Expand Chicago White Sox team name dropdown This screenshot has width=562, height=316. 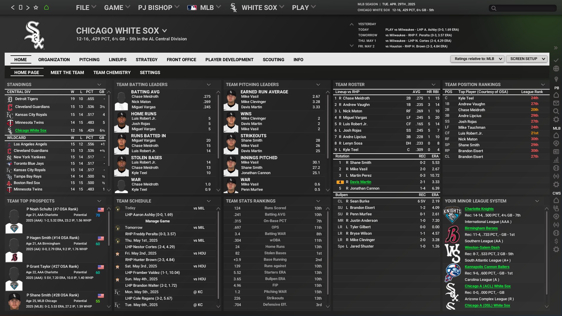(165, 31)
